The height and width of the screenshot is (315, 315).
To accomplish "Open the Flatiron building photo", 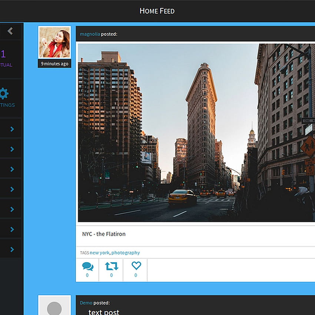I will 196,133.
